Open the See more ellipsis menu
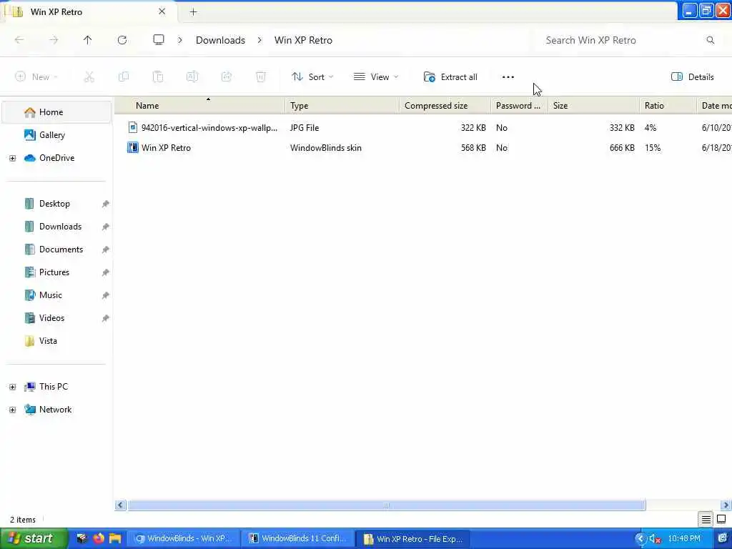The image size is (732, 549). coord(508,77)
